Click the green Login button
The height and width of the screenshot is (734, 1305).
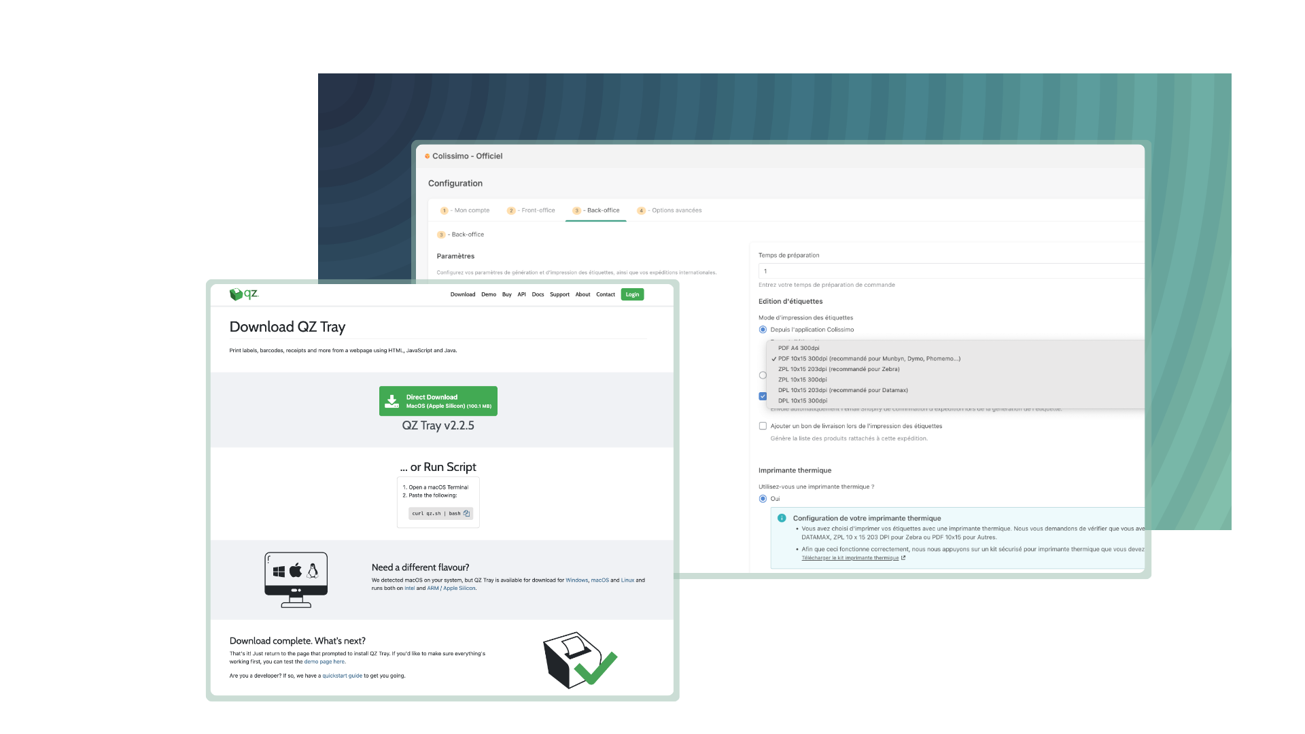click(632, 294)
